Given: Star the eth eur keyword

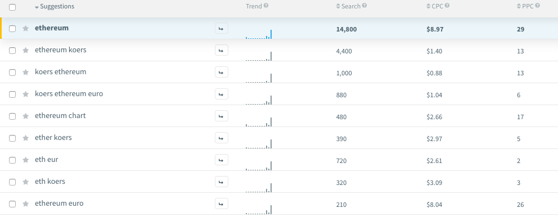Looking at the screenshot, I should point(25,160).
